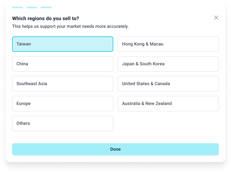Deselect the Taiwan region option

[x=62, y=44]
